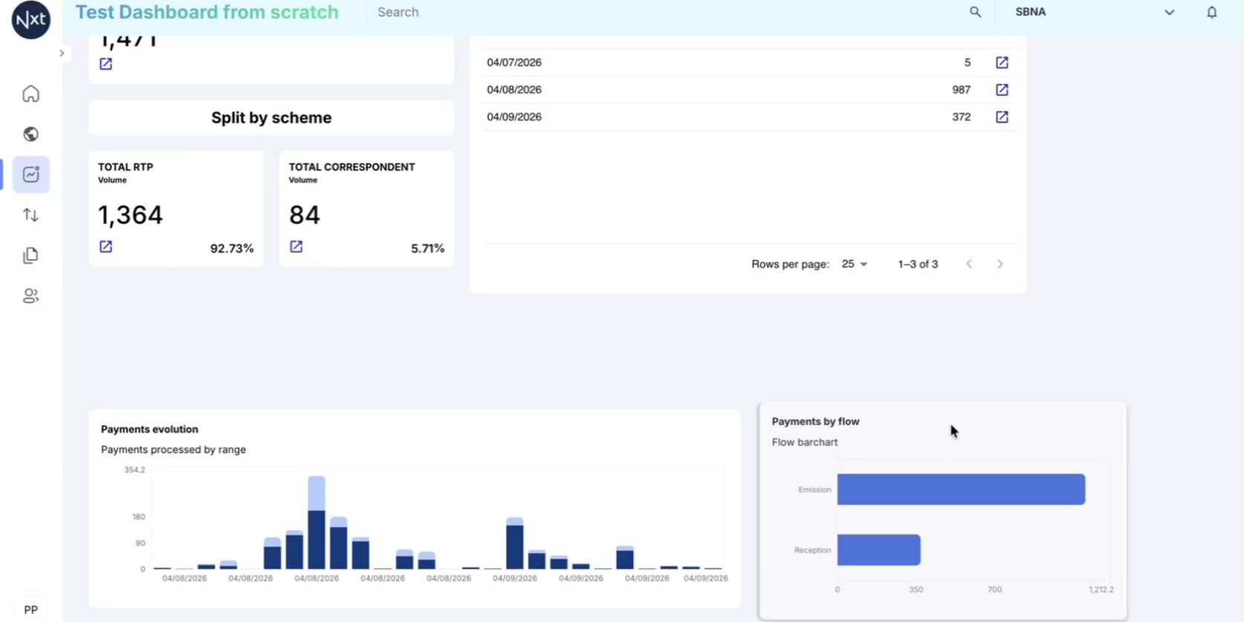Click the Reception bar in flow chart
Screen dimensions: 1244x622
878,550
